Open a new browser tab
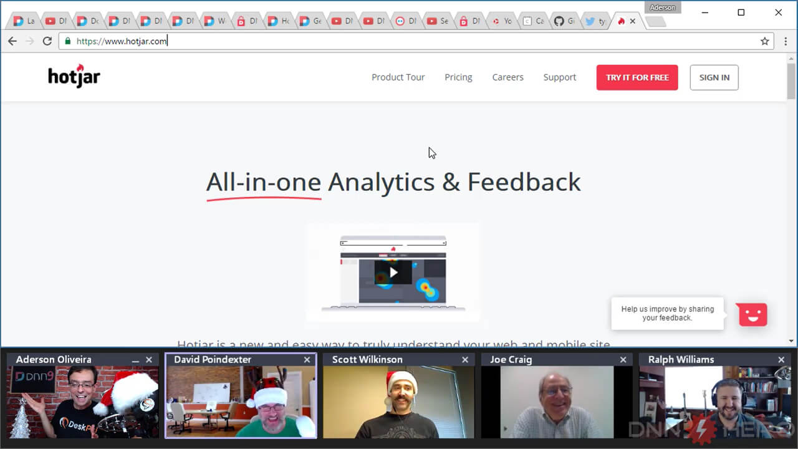The width and height of the screenshot is (798, 449). click(x=656, y=22)
